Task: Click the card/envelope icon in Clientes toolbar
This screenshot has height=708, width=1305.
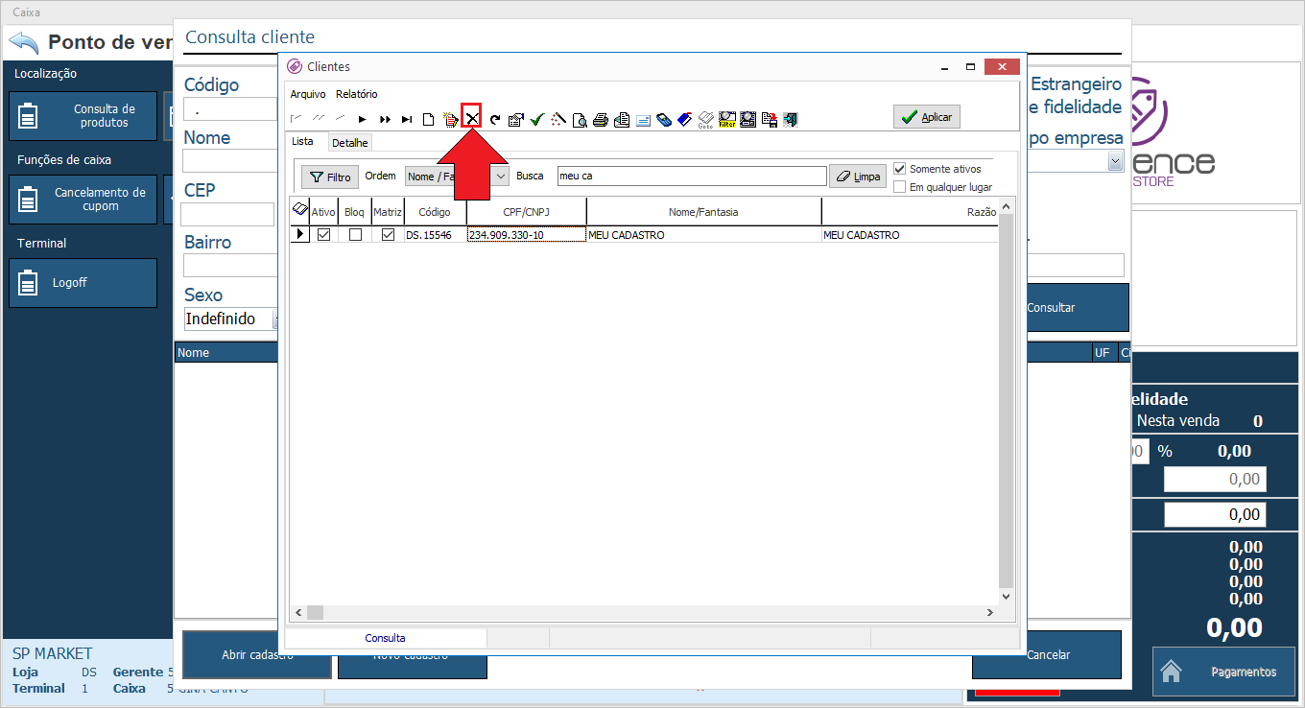Action: (643, 120)
